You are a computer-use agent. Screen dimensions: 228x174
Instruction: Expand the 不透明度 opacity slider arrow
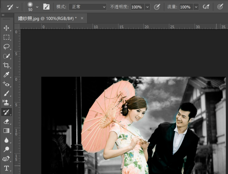(x=147, y=7)
